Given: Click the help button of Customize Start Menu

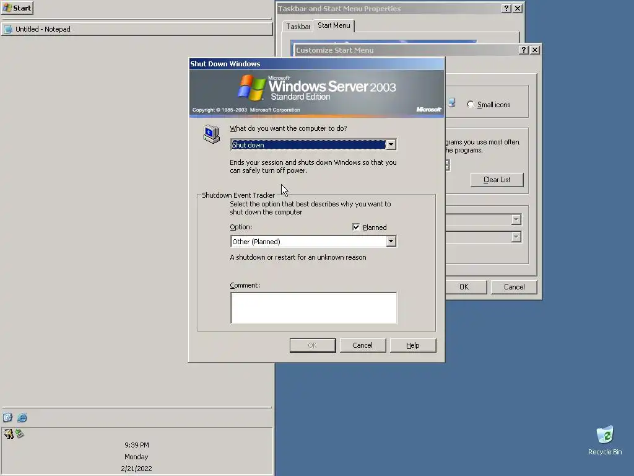Looking at the screenshot, I should (x=524, y=50).
